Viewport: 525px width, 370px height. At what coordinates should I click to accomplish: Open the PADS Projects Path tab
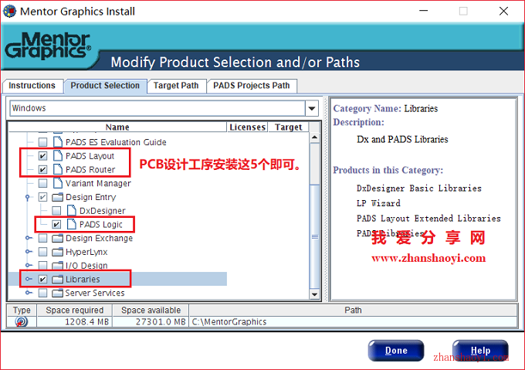coord(252,86)
